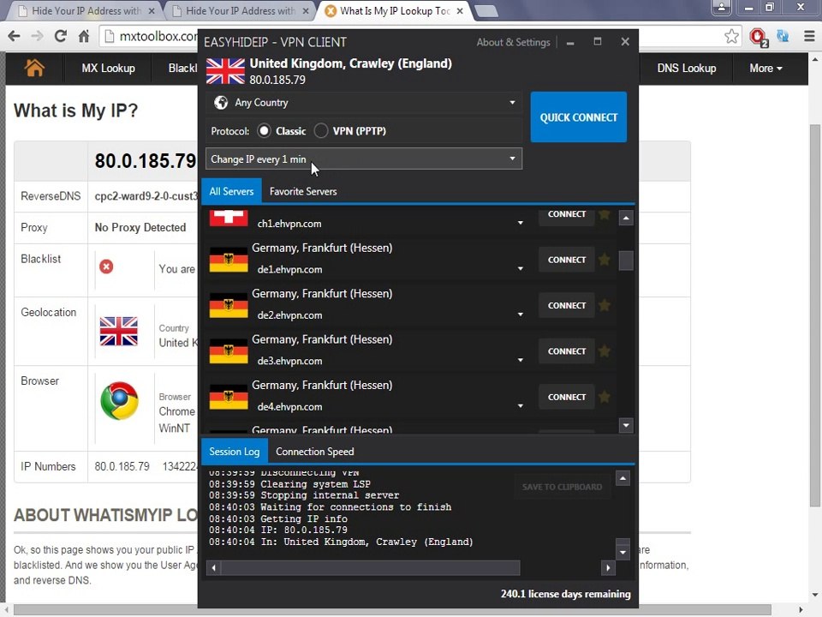Connect to the de1.ehvpn.com server

566,259
